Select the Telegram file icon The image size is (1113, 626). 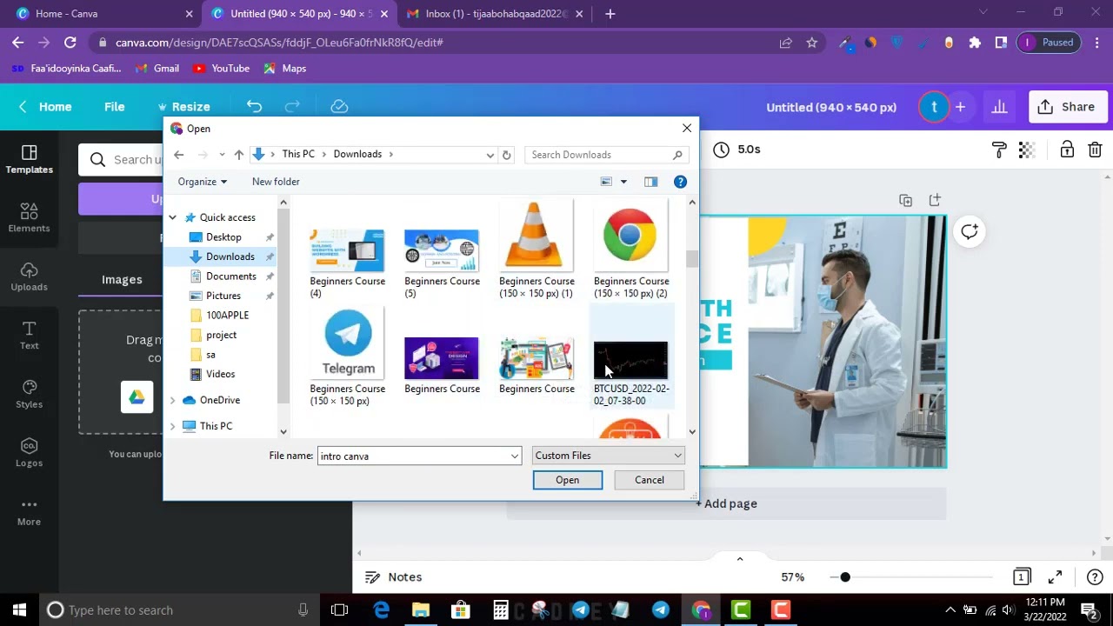coord(348,344)
